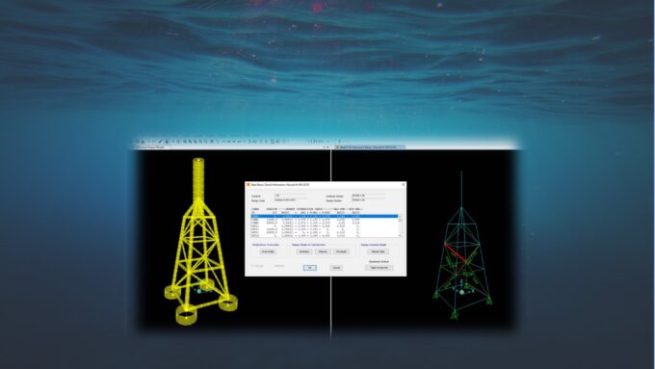This screenshot has width=655, height=369.
Task: Click the Table Format File button
Action: tap(380, 268)
